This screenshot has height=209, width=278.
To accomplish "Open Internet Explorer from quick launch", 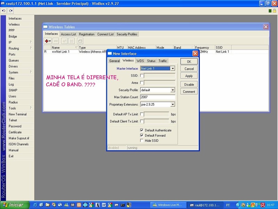I will [x=35, y=205].
